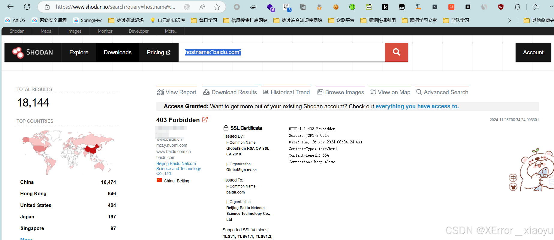Open Advanced Search
Viewport: 554px width, 240px height.
442,92
